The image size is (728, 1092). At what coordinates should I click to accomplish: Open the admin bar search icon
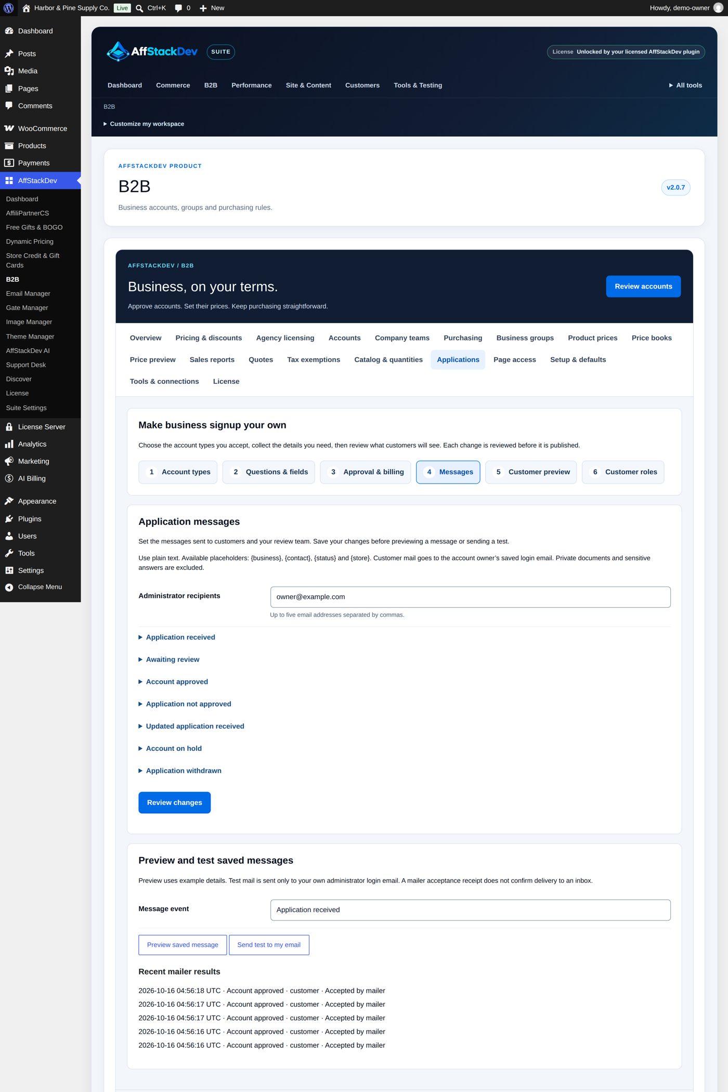(x=139, y=8)
